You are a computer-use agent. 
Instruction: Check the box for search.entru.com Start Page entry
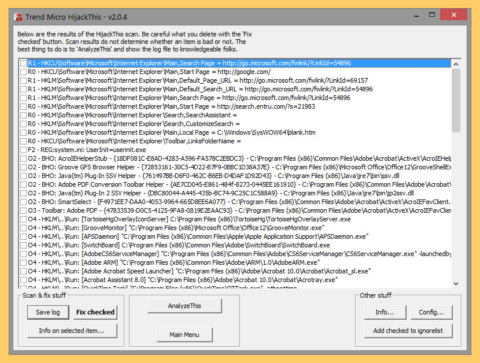click(23, 106)
